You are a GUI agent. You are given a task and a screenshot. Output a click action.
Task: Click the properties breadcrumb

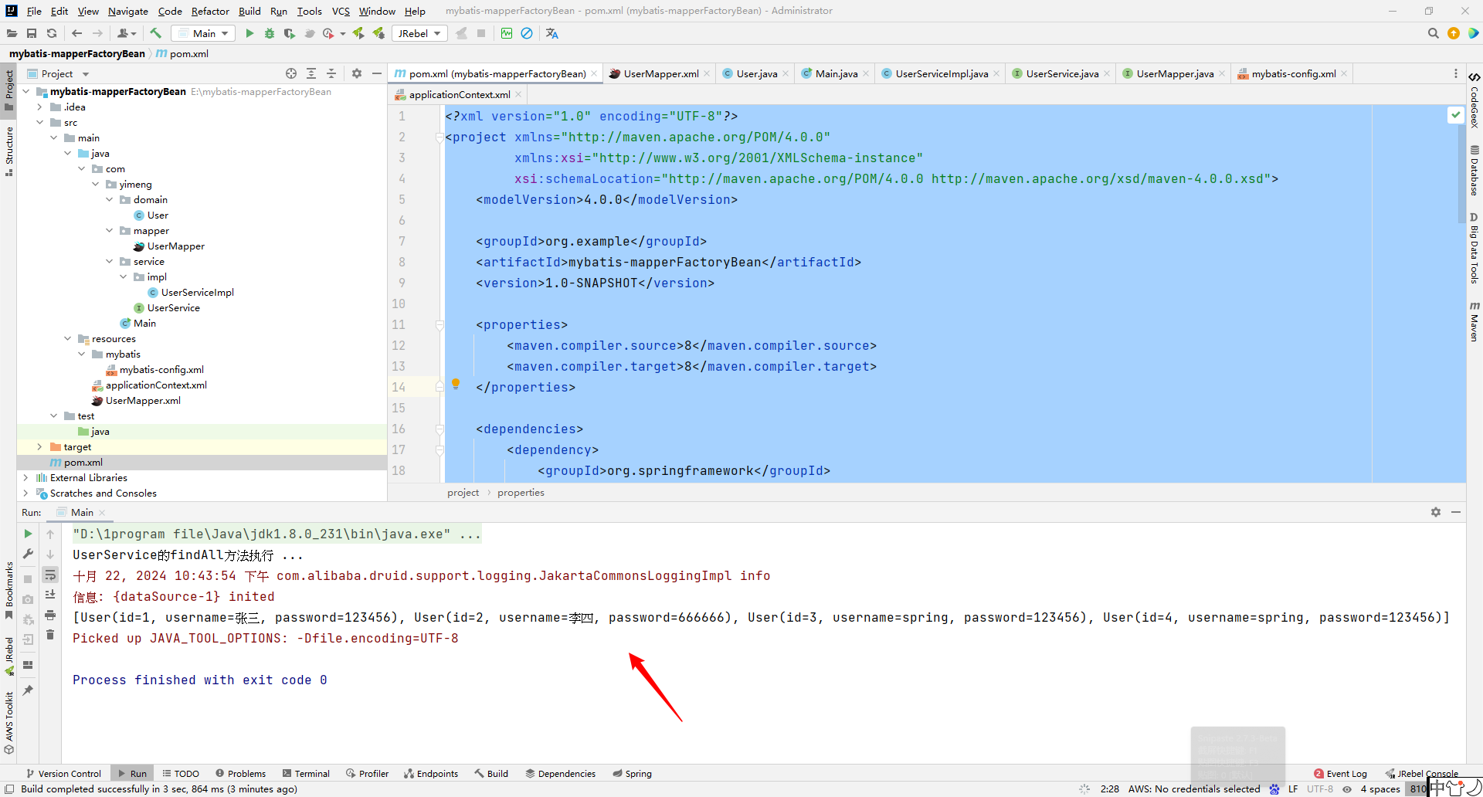click(521, 492)
